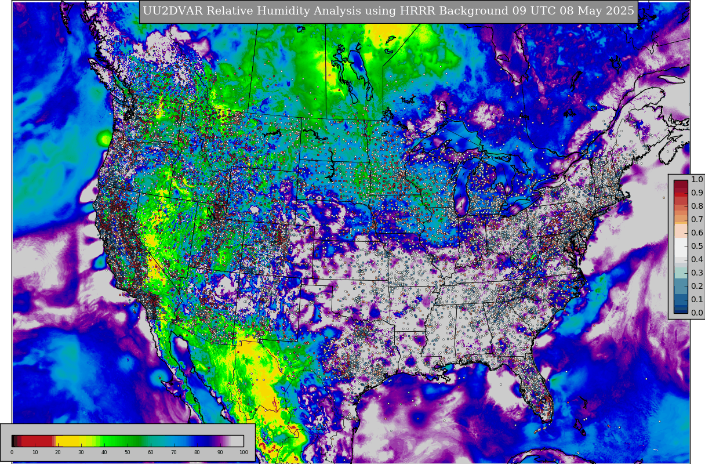Click the 0.6 label on right colorbar
Viewport: 705px width, 464px height.
coord(697,233)
